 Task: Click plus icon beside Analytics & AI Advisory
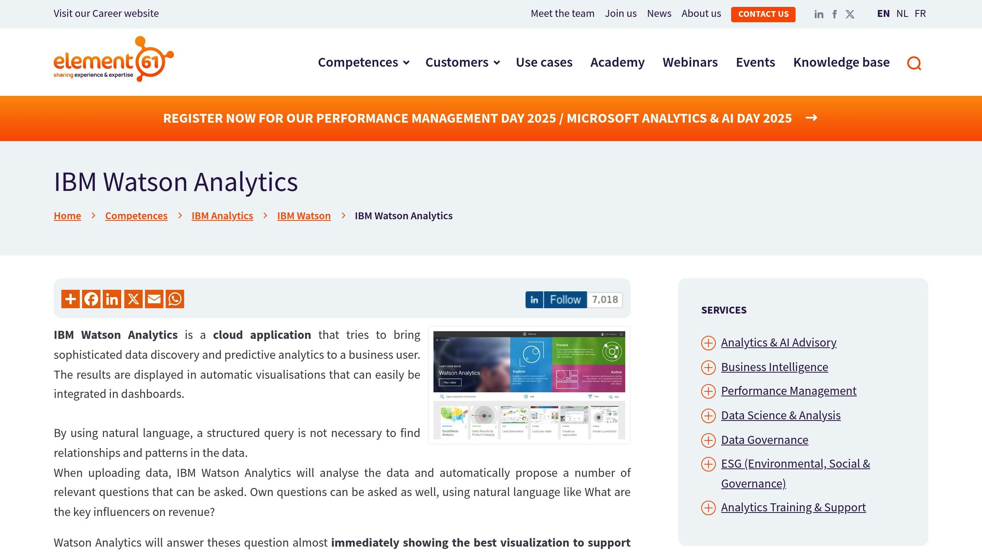tap(708, 343)
